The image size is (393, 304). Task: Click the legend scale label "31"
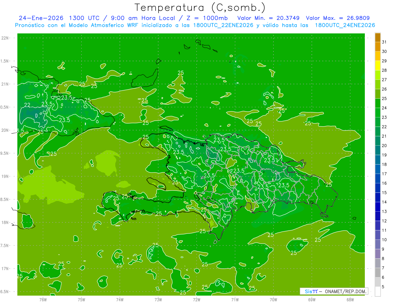click(x=384, y=42)
